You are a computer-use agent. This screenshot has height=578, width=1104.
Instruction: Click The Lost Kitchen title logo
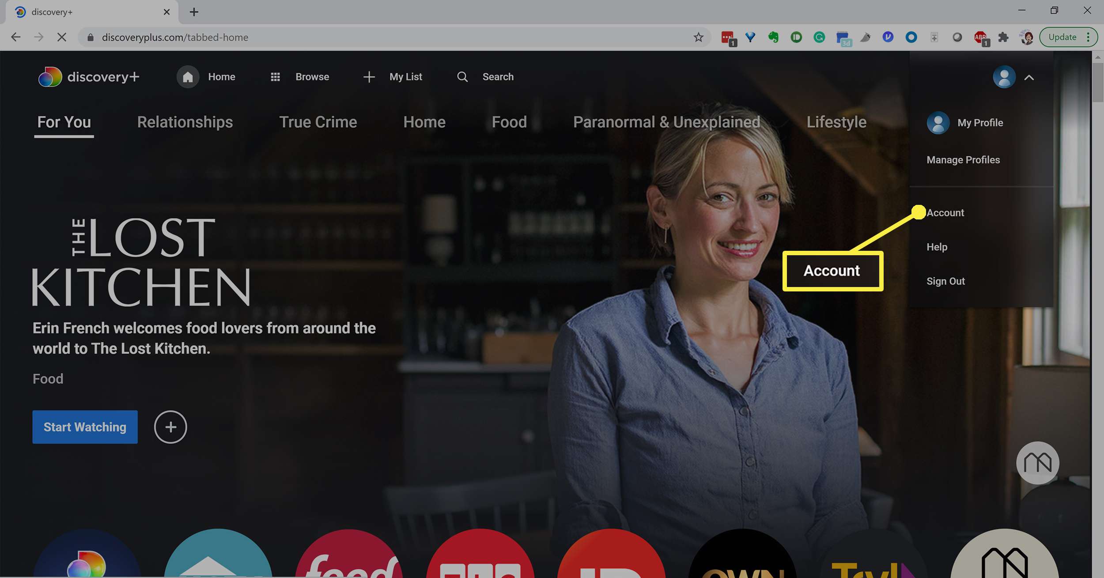(141, 262)
